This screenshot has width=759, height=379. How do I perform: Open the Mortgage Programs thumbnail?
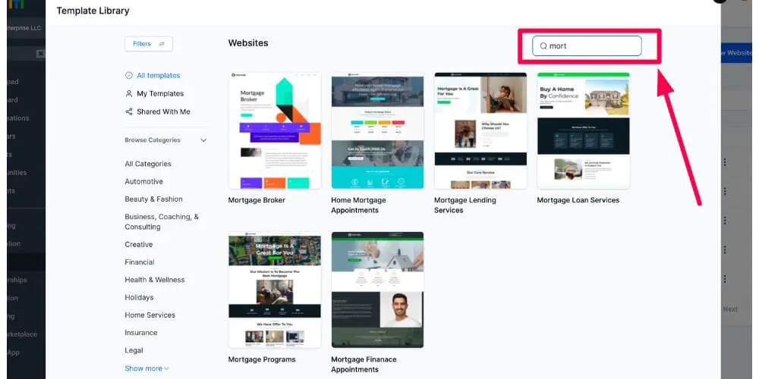tap(275, 290)
